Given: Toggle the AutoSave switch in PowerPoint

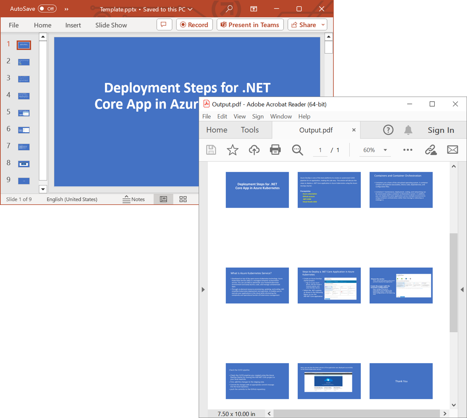Looking at the screenshot, I should 47,9.
